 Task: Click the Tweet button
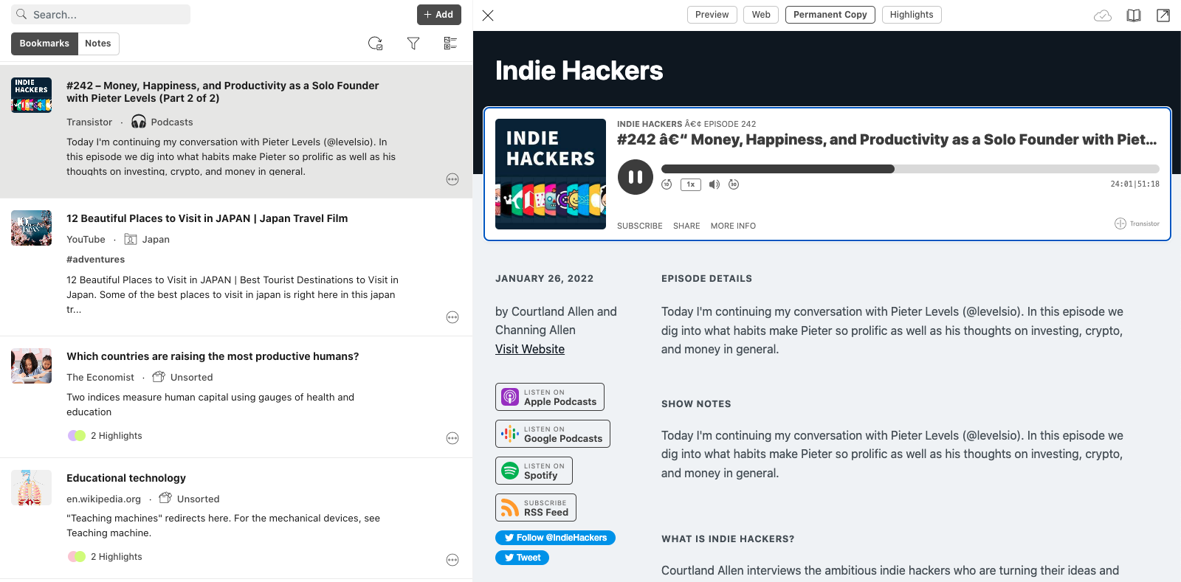pos(522,558)
